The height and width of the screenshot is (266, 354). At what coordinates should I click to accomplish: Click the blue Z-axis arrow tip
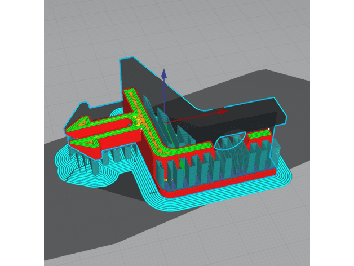point(164,74)
